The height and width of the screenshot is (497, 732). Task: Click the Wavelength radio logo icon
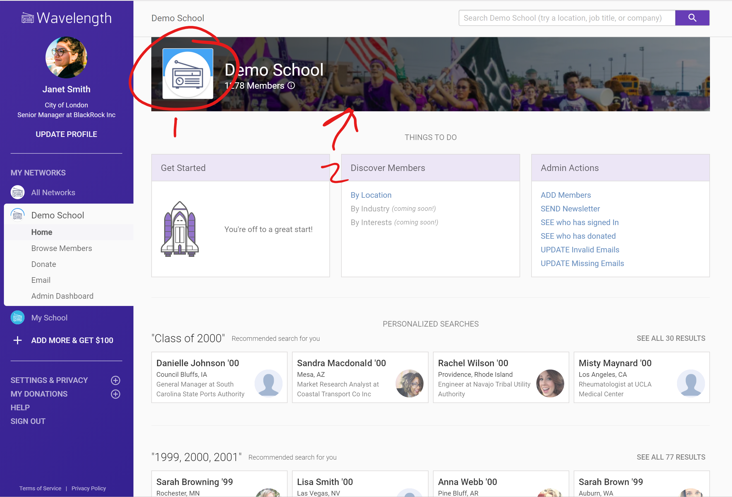[x=27, y=18]
